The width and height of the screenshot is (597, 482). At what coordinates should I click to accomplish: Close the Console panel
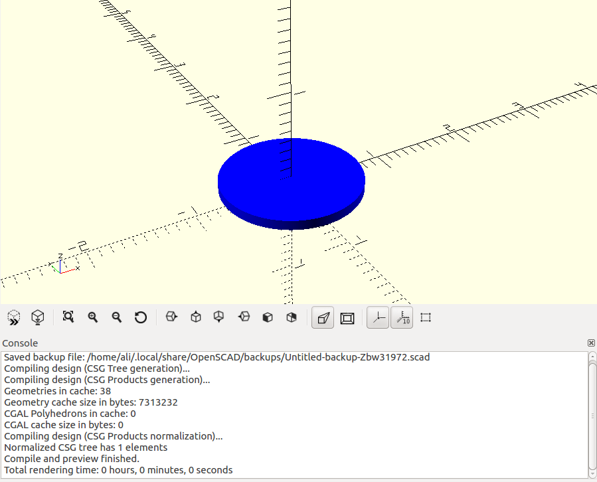click(591, 343)
